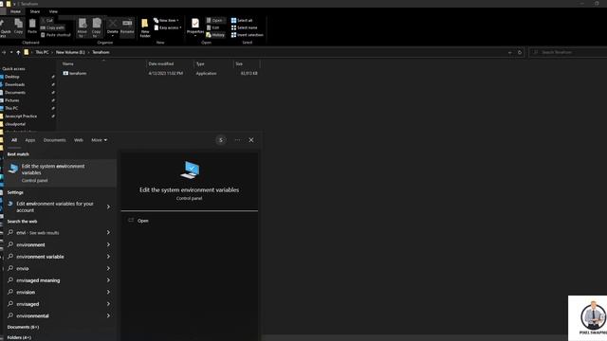Select the All tab in search panel
Viewport: 607px width, 341px height.
click(x=14, y=140)
